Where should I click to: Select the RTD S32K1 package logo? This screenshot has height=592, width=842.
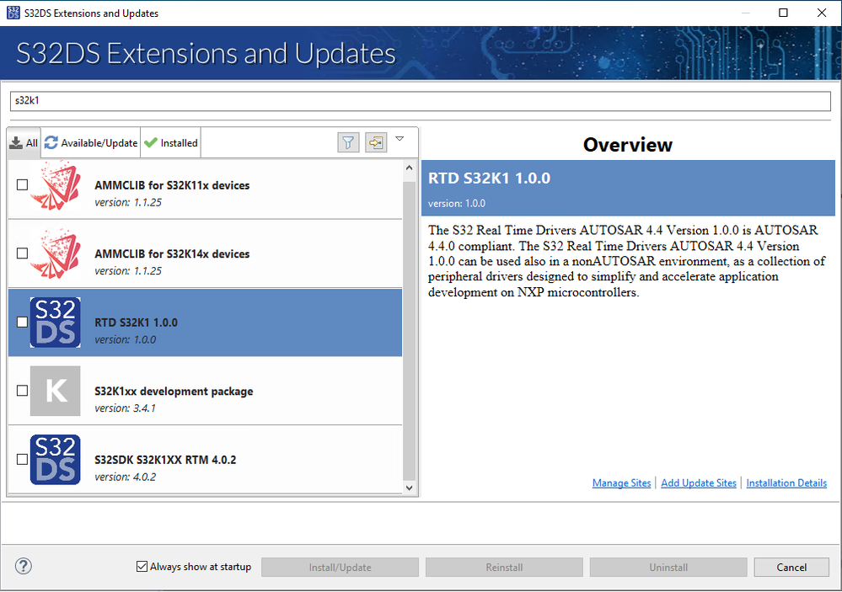tap(55, 323)
